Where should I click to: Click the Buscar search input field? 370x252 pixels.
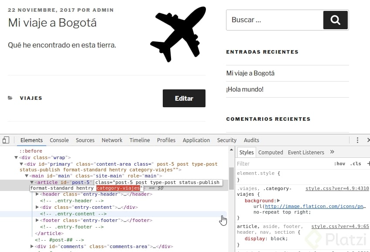(x=275, y=20)
